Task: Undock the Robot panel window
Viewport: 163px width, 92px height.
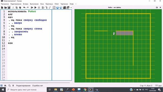Action: coord(157,7)
